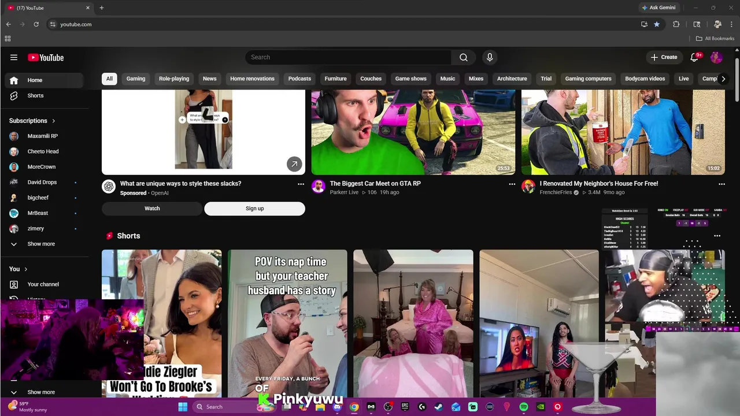Viewport: 740px width, 416px height.
Task: Launch Epic Games from the taskbar
Action: pyautogui.click(x=405, y=407)
